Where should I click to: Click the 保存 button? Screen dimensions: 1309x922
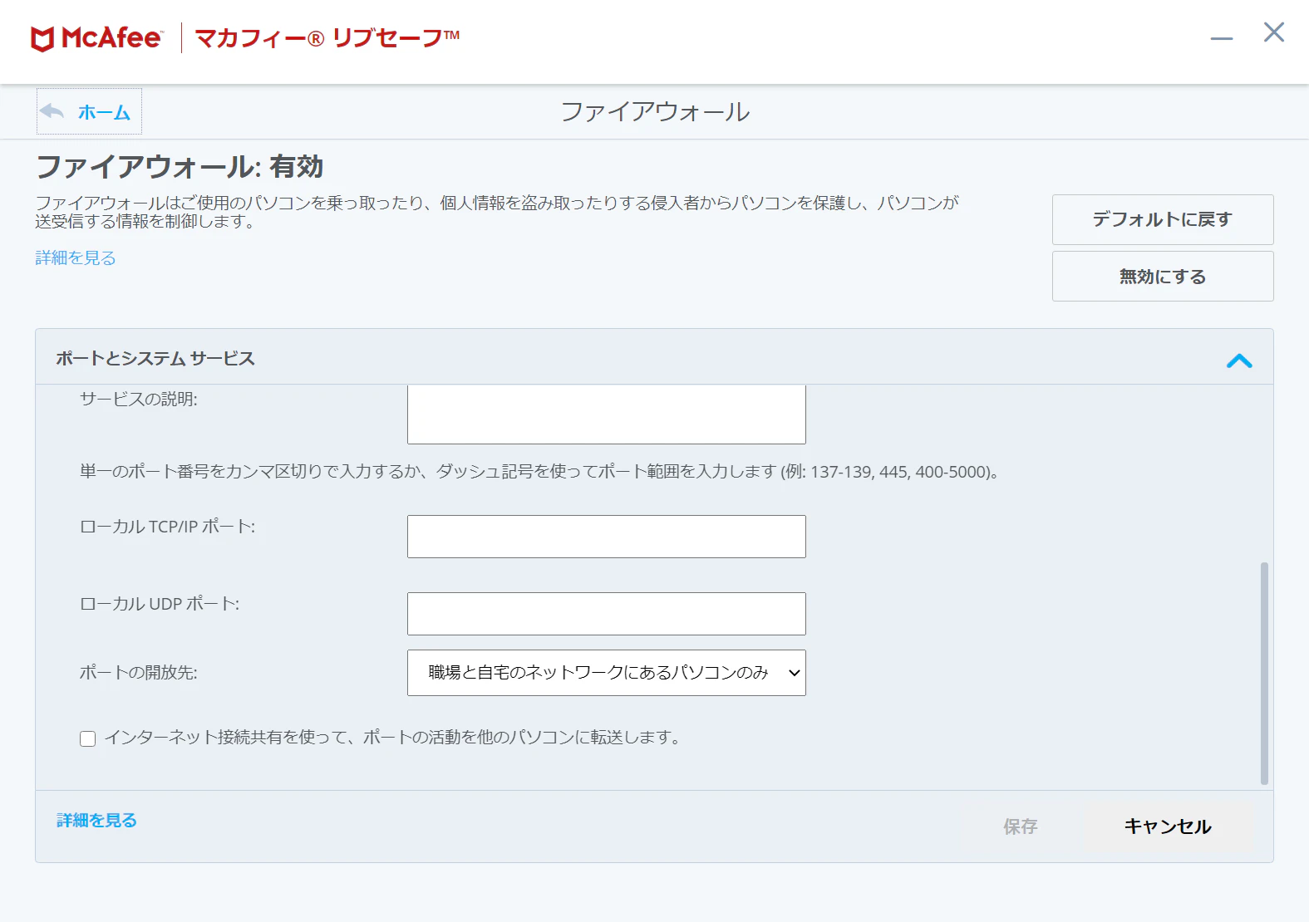1020,826
